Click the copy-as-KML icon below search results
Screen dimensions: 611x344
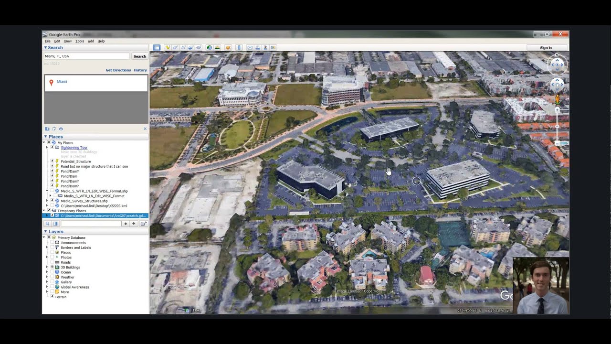pyautogui.click(x=54, y=129)
